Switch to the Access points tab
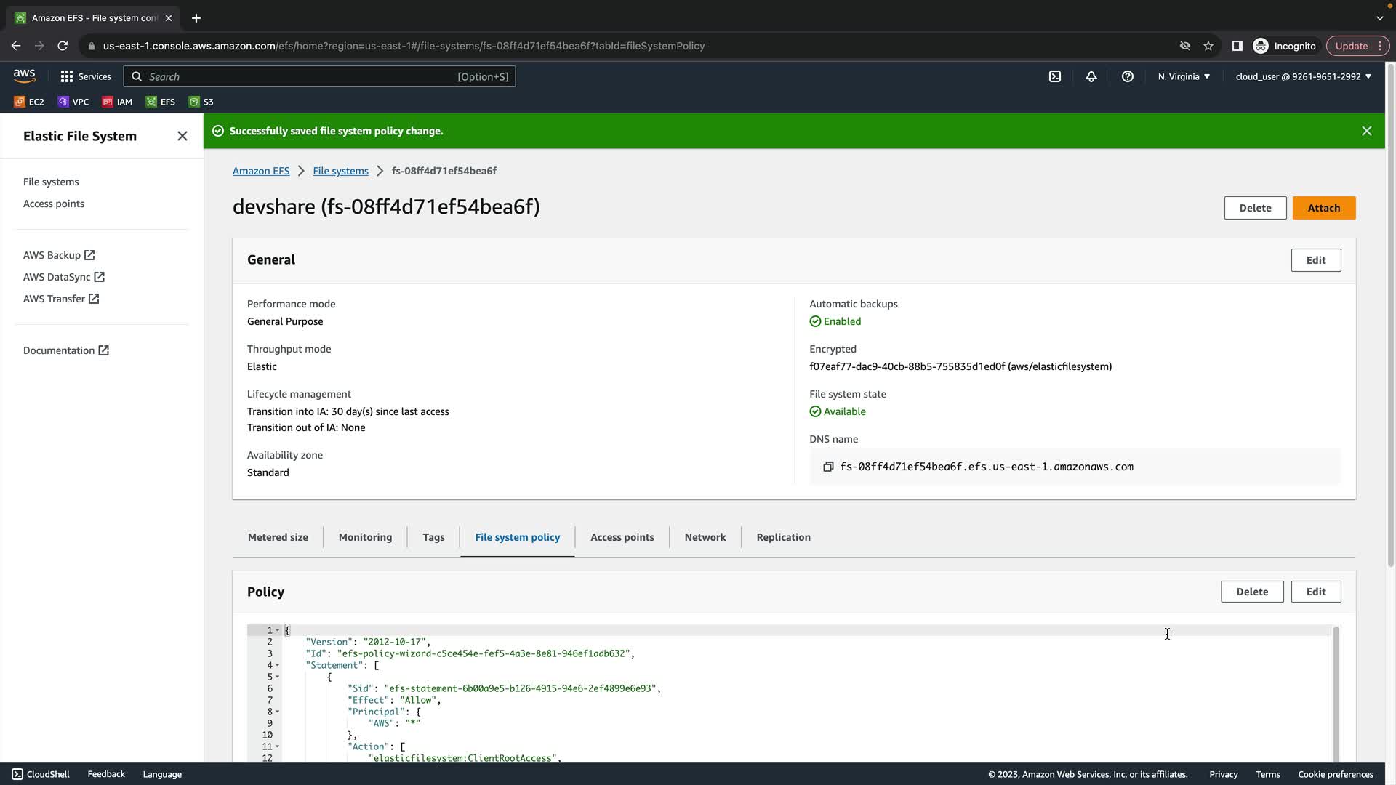 point(622,537)
